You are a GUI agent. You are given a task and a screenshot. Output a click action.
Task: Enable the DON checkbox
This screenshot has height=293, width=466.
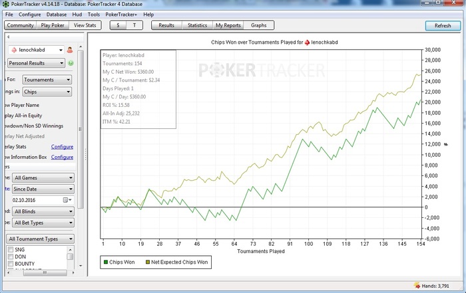click(11, 256)
